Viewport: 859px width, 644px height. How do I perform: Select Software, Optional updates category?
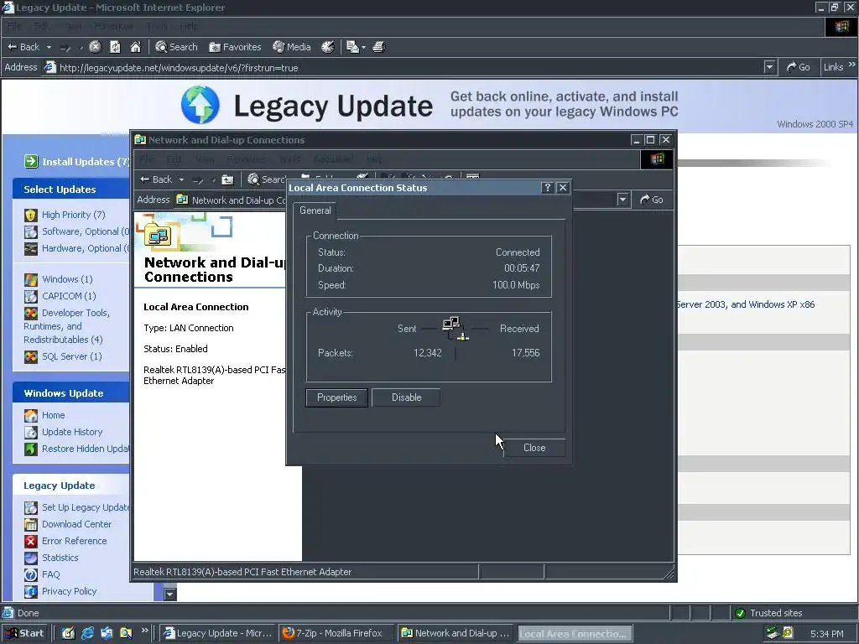tap(86, 231)
